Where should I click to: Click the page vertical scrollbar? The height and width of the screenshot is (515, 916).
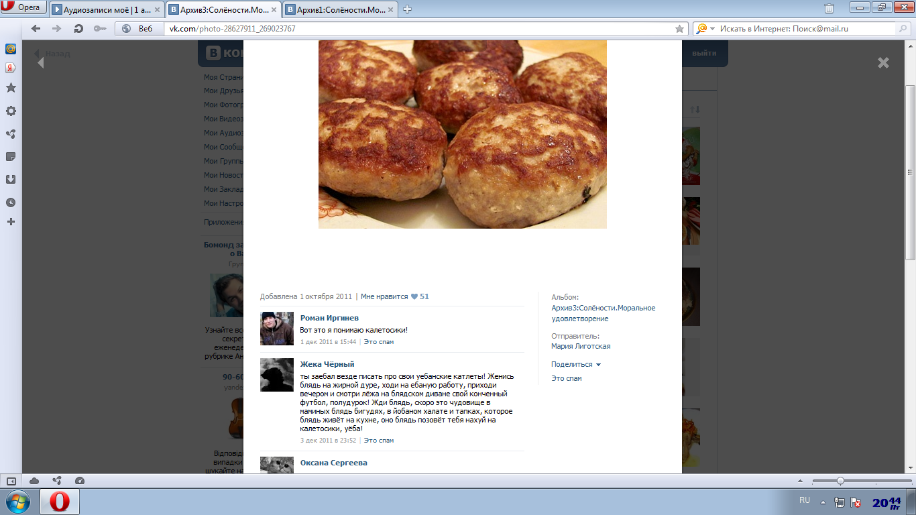click(x=910, y=172)
